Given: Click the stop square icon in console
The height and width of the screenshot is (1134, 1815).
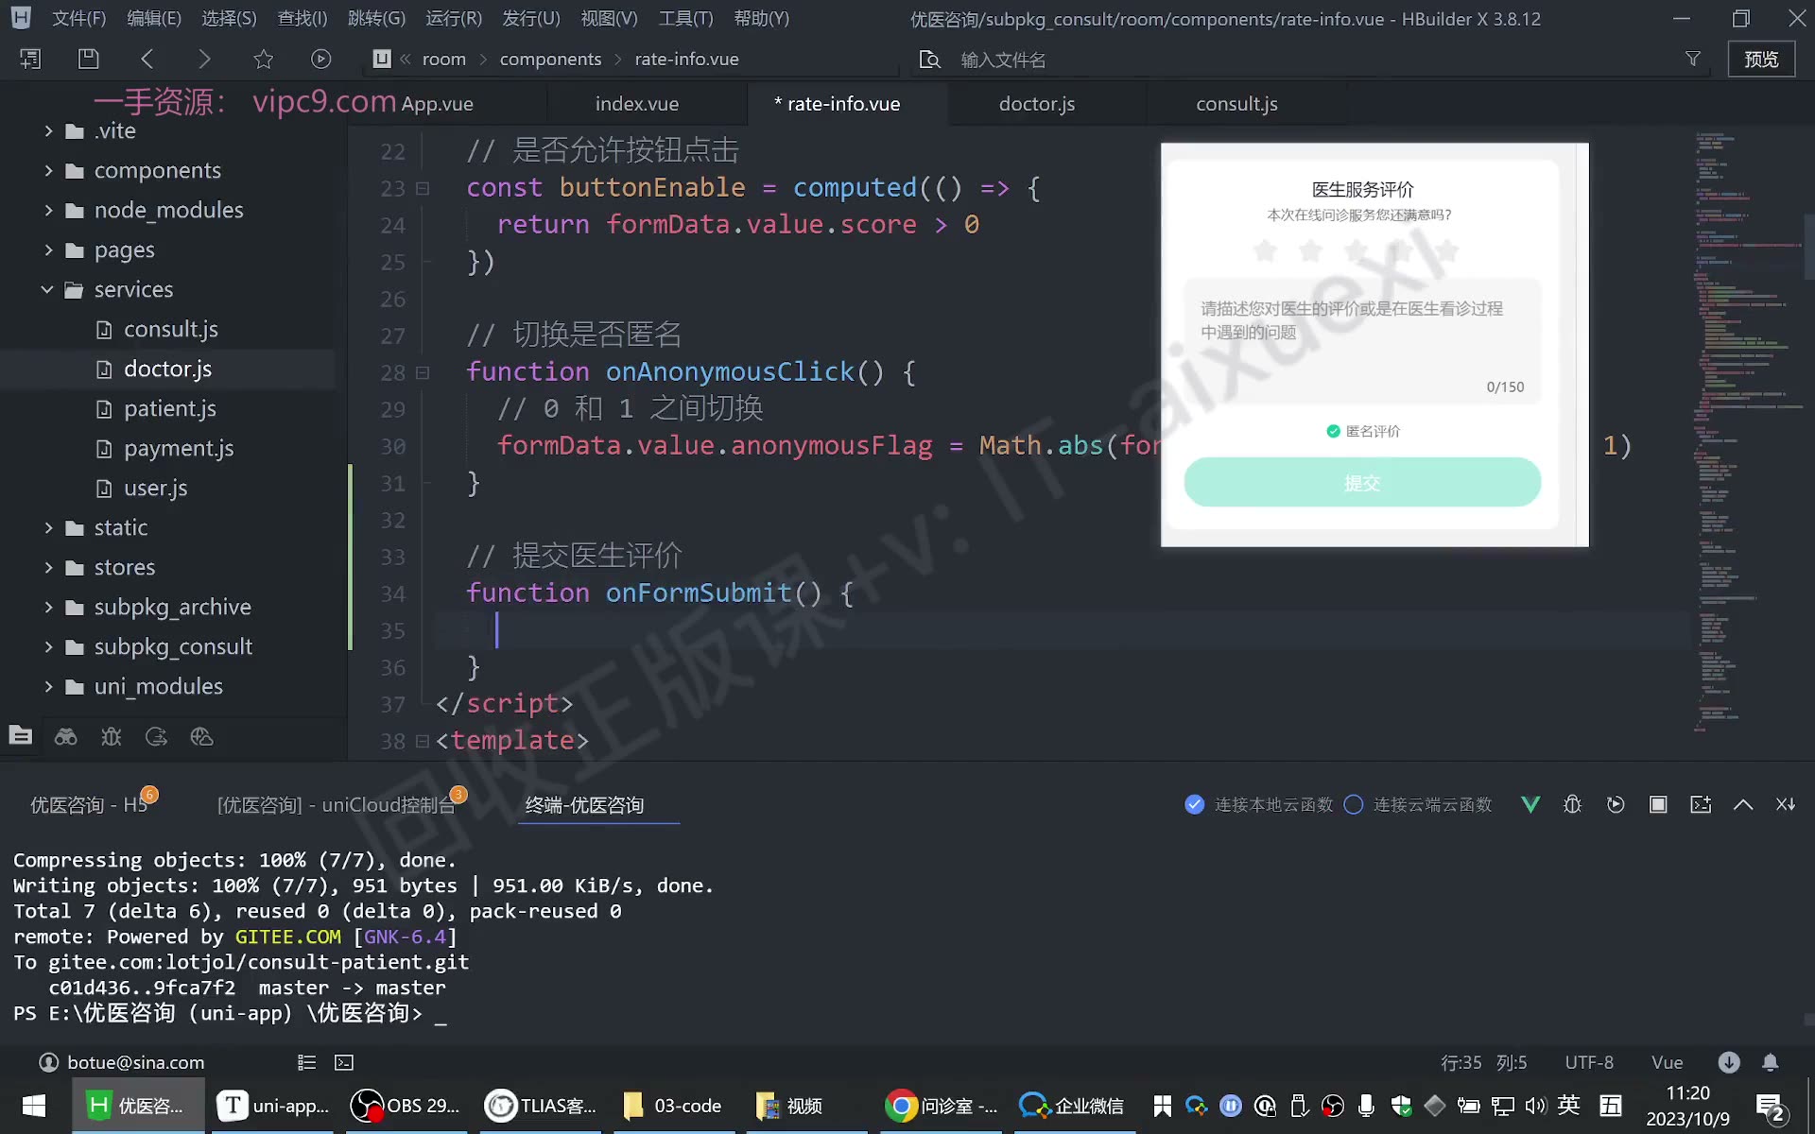Looking at the screenshot, I should (1658, 804).
